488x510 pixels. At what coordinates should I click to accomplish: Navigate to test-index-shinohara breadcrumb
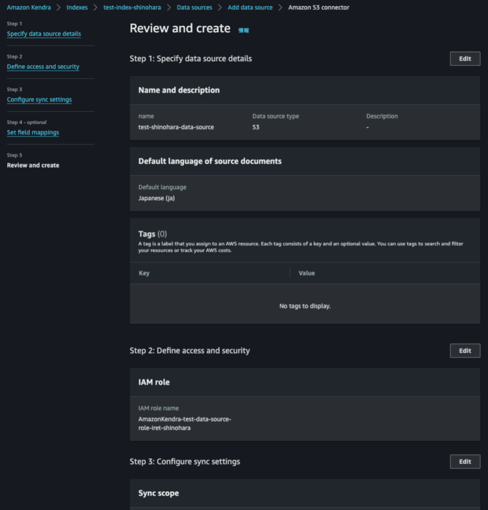pyautogui.click(x=132, y=7)
